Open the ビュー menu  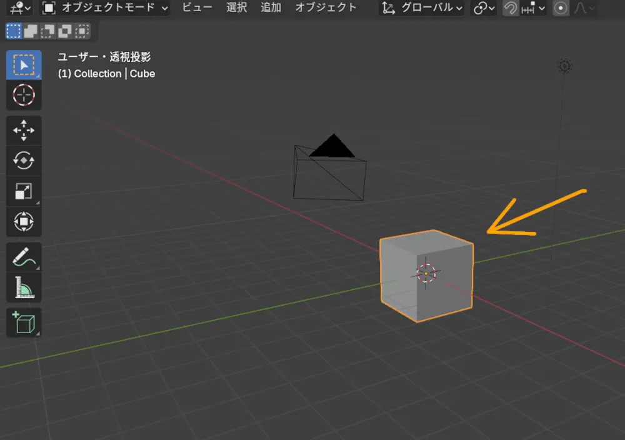pos(197,7)
